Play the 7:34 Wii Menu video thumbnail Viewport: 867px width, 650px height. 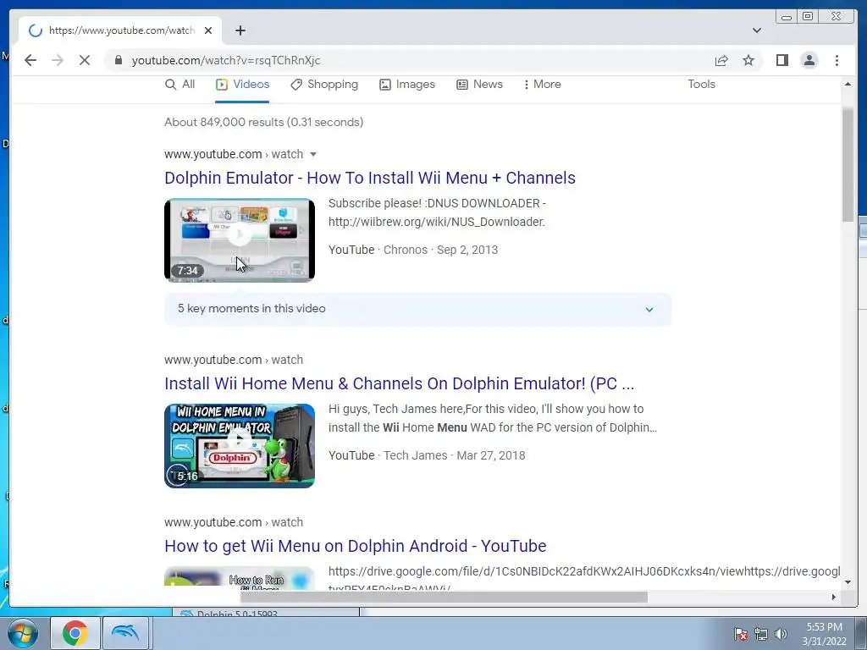[240, 240]
